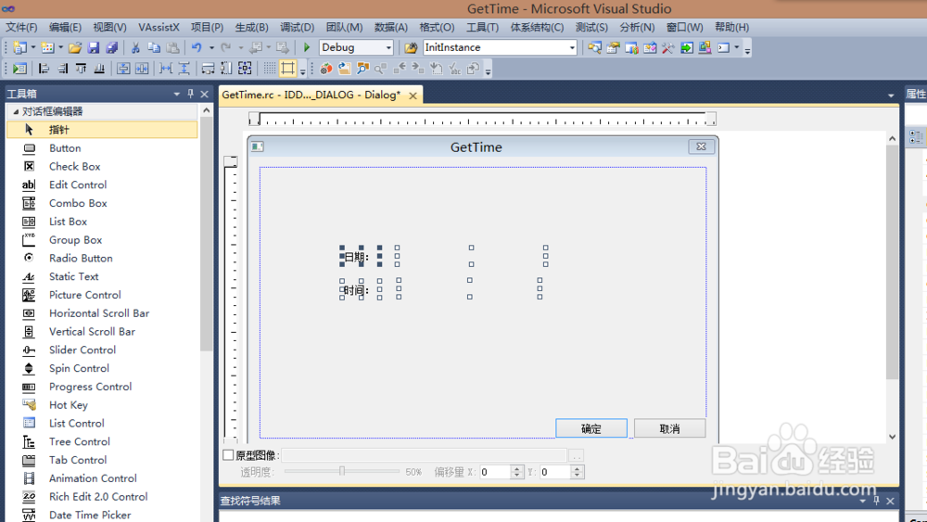Close the GetTime.rc document tab
927x522 pixels.
pyautogui.click(x=413, y=95)
